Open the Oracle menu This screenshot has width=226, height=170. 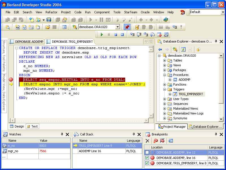[145, 12]
